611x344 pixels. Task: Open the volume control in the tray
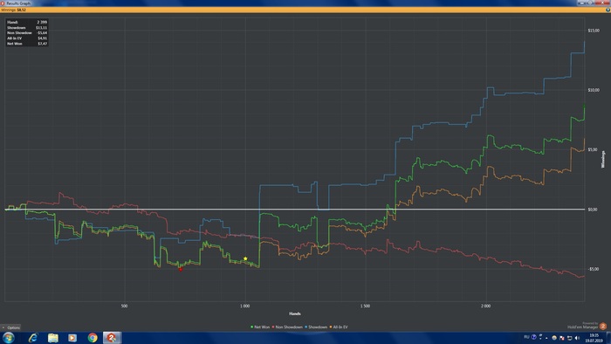click(x=577, y=338)
